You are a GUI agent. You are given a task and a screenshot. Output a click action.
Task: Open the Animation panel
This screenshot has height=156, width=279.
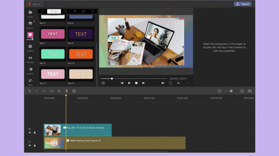click(30, 71)
